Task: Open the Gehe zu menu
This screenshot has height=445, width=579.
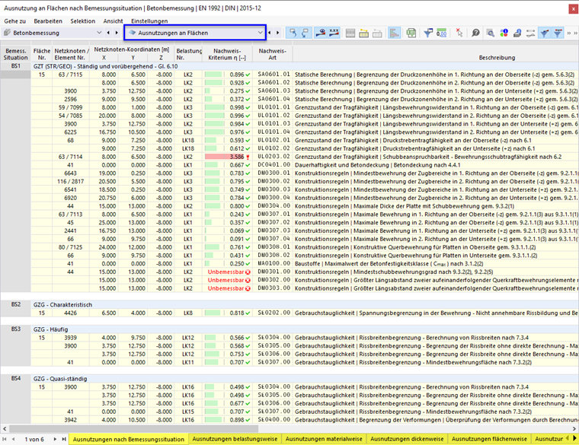Action: pos(14,21)
